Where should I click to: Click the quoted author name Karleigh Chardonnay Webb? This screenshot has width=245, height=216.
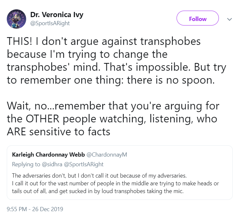[48, 155]
